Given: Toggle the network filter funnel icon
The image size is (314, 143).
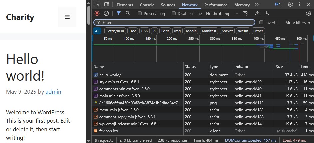Looking at the screenshot, I should click(x=119, y=13).
